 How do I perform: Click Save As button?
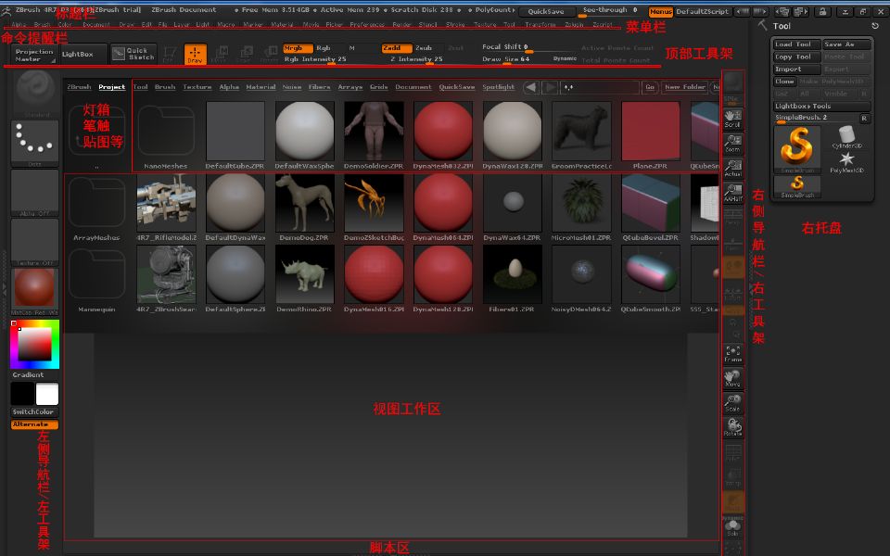point(846,44)
